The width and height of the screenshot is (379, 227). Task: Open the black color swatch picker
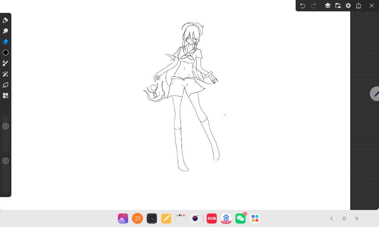coord(5,53)
